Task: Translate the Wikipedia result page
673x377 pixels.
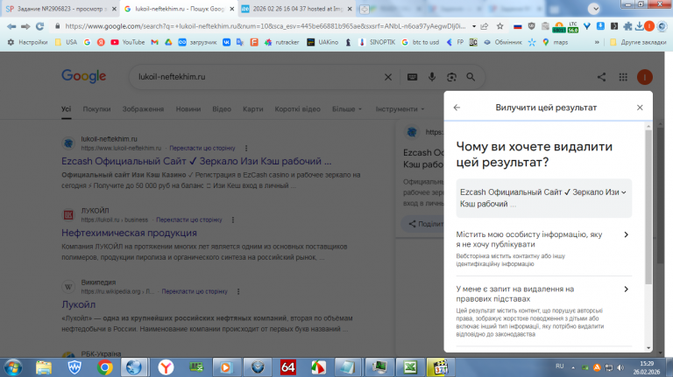Action: 195,291
